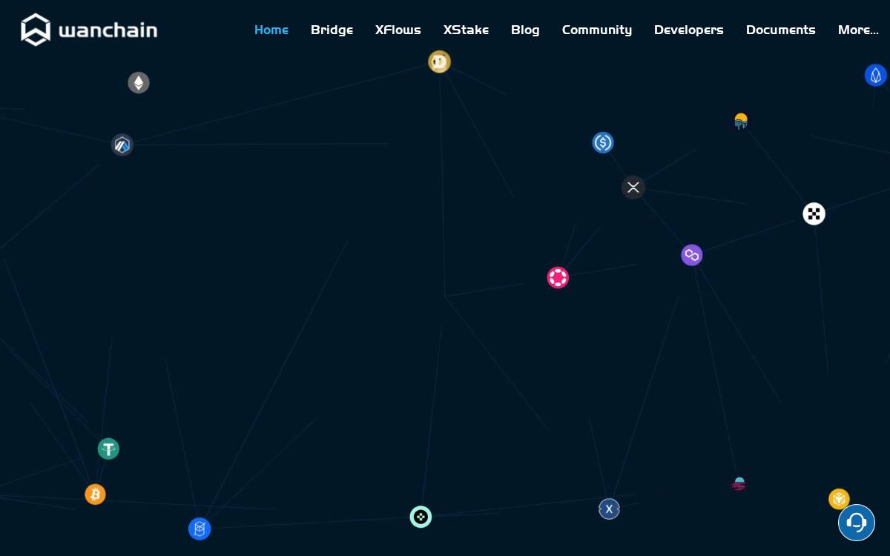Click the purple Polygon icon
The width and height of the screenshot is (890, 556).
point(692,255)
